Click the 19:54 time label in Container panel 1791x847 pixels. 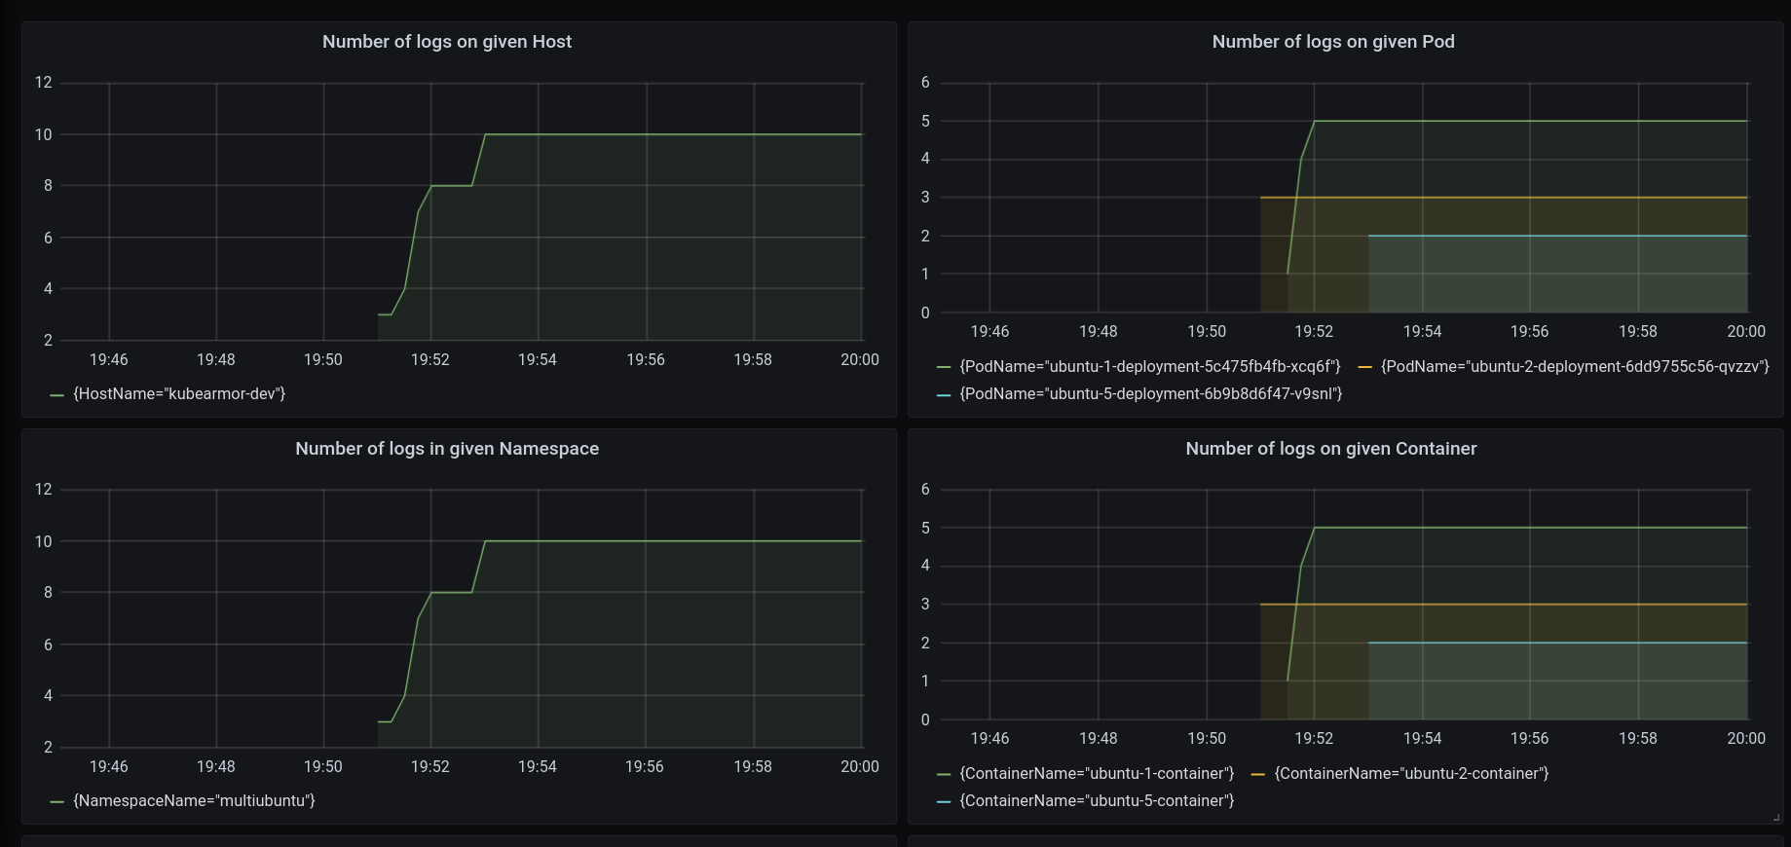[1422, 739]
